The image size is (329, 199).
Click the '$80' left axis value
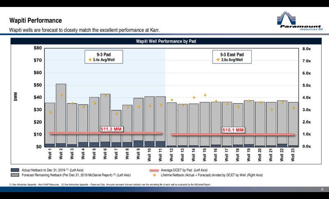pyautogui.click(x=38, y=48)
